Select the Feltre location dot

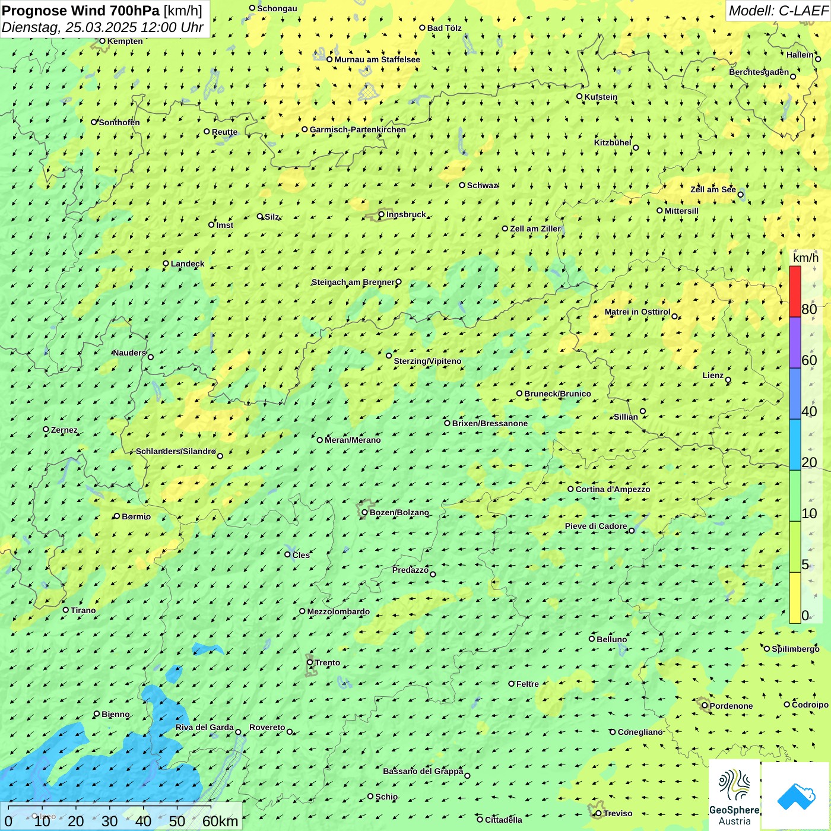[x=512, y=684]
